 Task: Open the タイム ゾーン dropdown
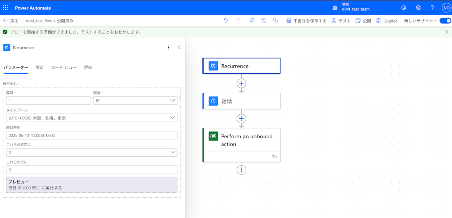(x=92, y=118)
